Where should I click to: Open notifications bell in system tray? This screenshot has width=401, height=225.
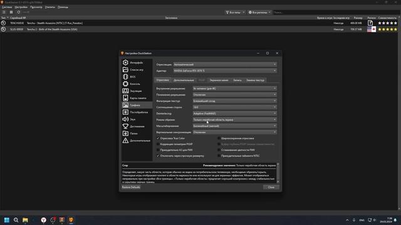395,220
